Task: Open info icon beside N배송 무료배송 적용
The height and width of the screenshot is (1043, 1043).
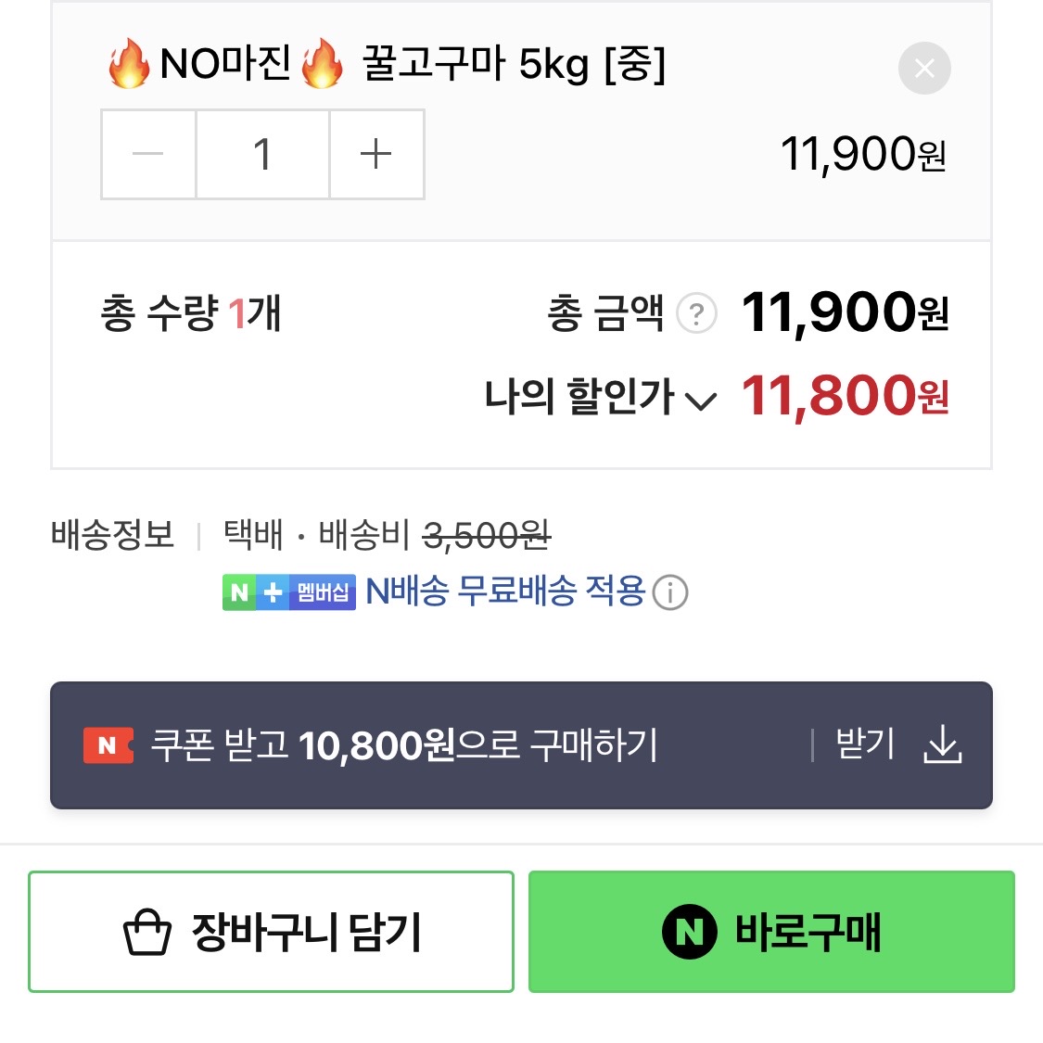Action: pyautogui.click(x=670, y=592)
